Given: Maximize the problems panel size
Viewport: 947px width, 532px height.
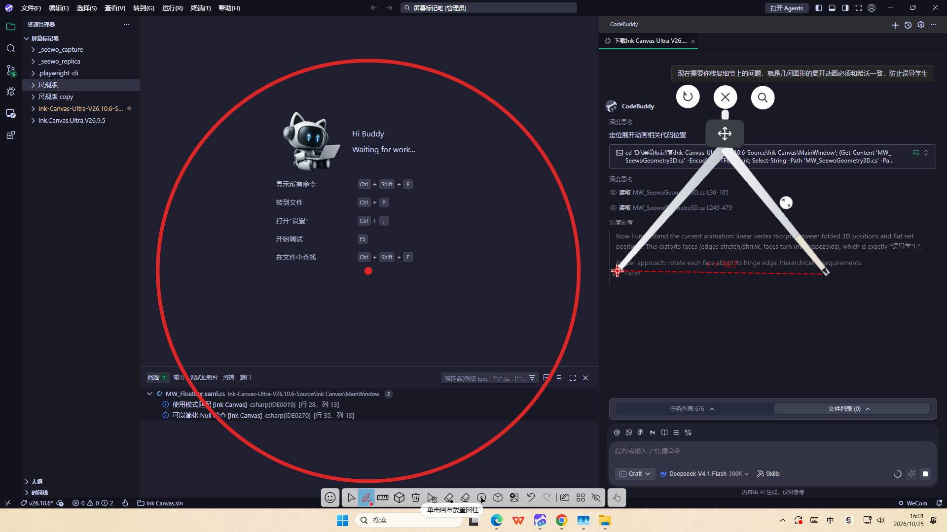Looking at the screenshot, I should click(573, 378).
